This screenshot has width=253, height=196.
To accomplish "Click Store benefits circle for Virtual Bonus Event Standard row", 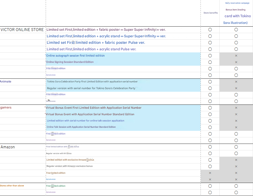I will pyautogui.click(x=210, y=114).
